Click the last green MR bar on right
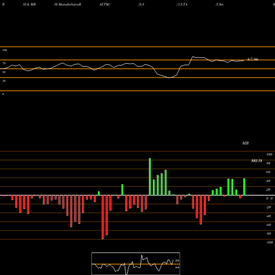 244,187
